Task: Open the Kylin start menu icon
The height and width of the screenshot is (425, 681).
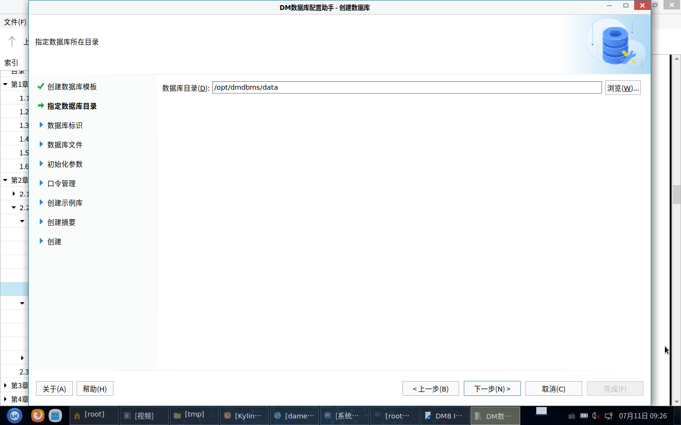Action: [15, 416]
